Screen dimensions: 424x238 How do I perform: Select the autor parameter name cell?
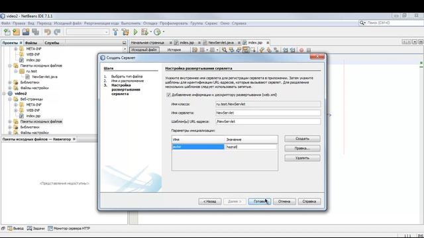[198, 147]
